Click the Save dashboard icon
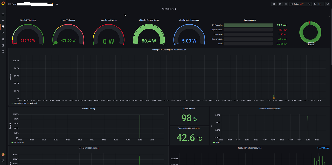Viewport: 332px width, 165px height. (x=280, y=4)
